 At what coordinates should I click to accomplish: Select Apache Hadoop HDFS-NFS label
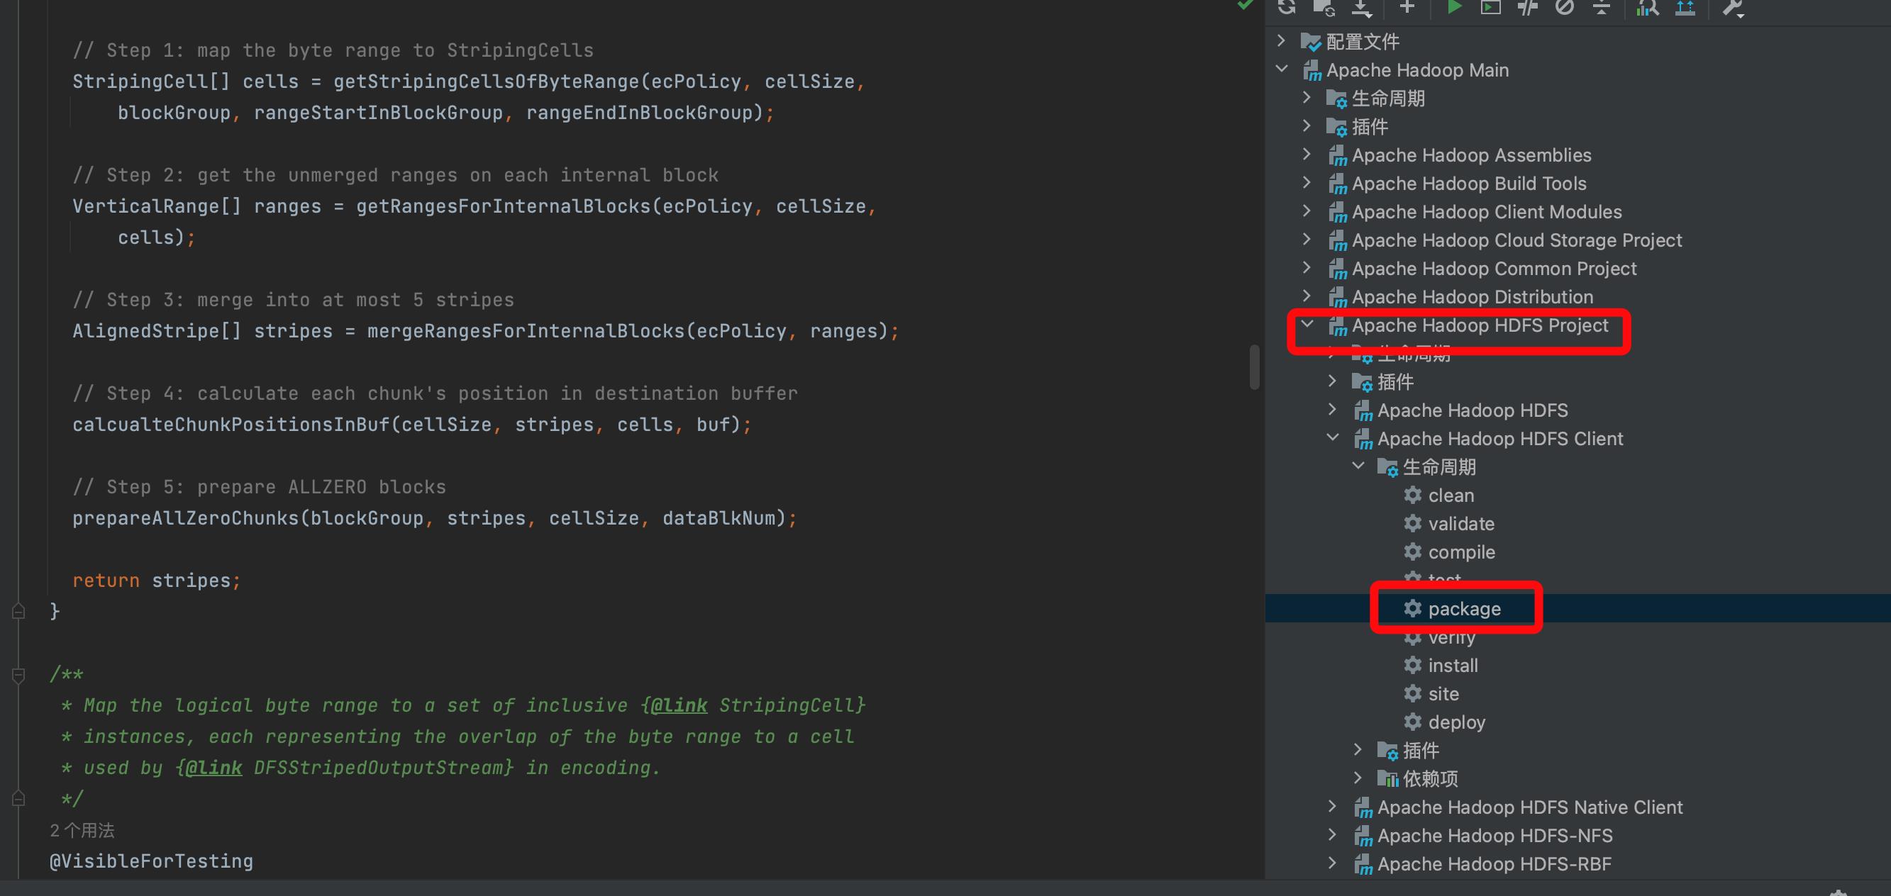click(1494, 835)
